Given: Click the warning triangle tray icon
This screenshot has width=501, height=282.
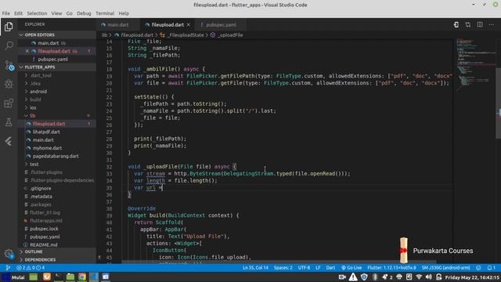Looking at the screenshot, I should [x=353, y=277].
